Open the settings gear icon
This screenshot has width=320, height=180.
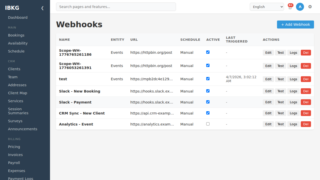point(310,7)
